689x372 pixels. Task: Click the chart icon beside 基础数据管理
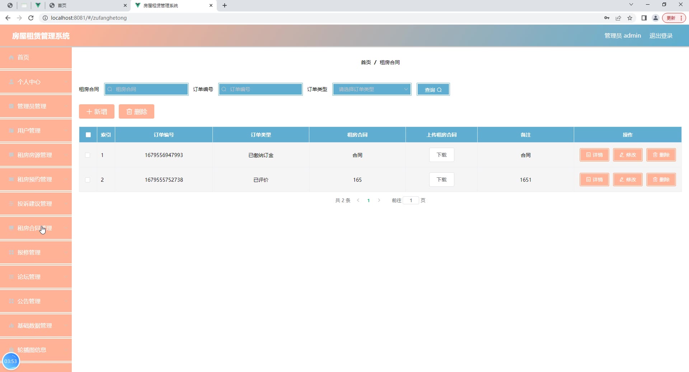tap(11, 325)
